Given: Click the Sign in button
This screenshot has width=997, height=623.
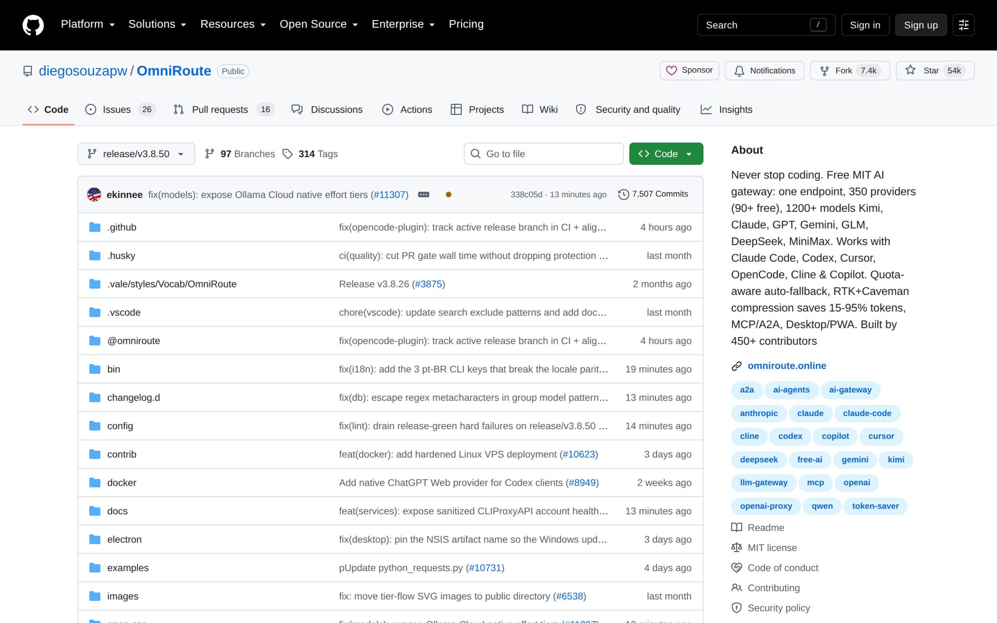Looking at the screenshot, I should [865, 25].
